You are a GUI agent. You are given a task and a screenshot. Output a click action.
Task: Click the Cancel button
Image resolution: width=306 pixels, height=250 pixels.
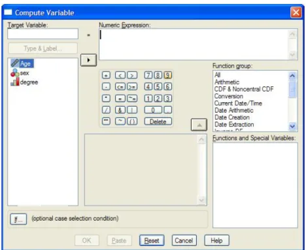[184, 240]
